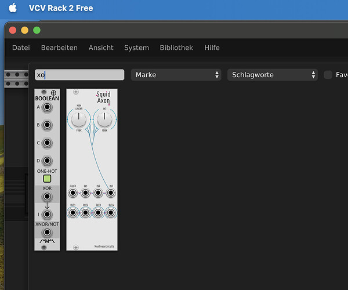Image resolution: width=348 pixels, height=290 pixels.
Task: Toggle the Favoriten checkbox
Action: coord(328,75)
